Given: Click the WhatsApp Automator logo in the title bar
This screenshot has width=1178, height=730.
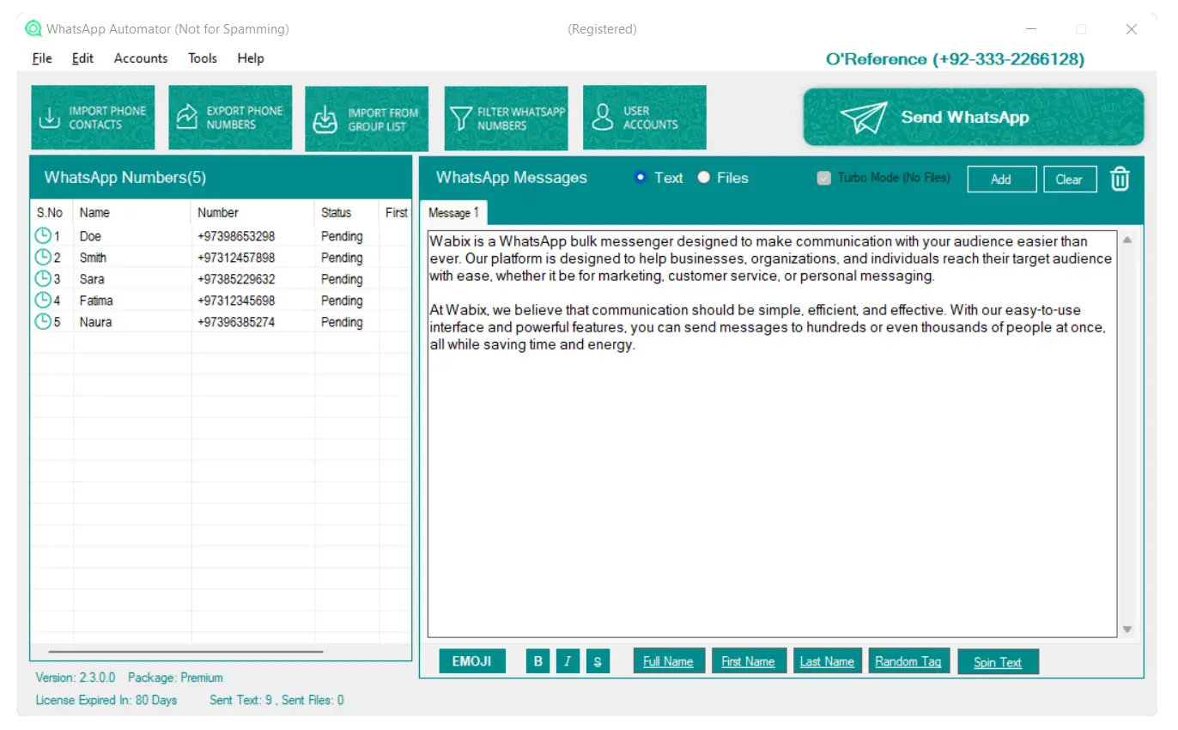Looking at the screenshot, I should [33, 29].
